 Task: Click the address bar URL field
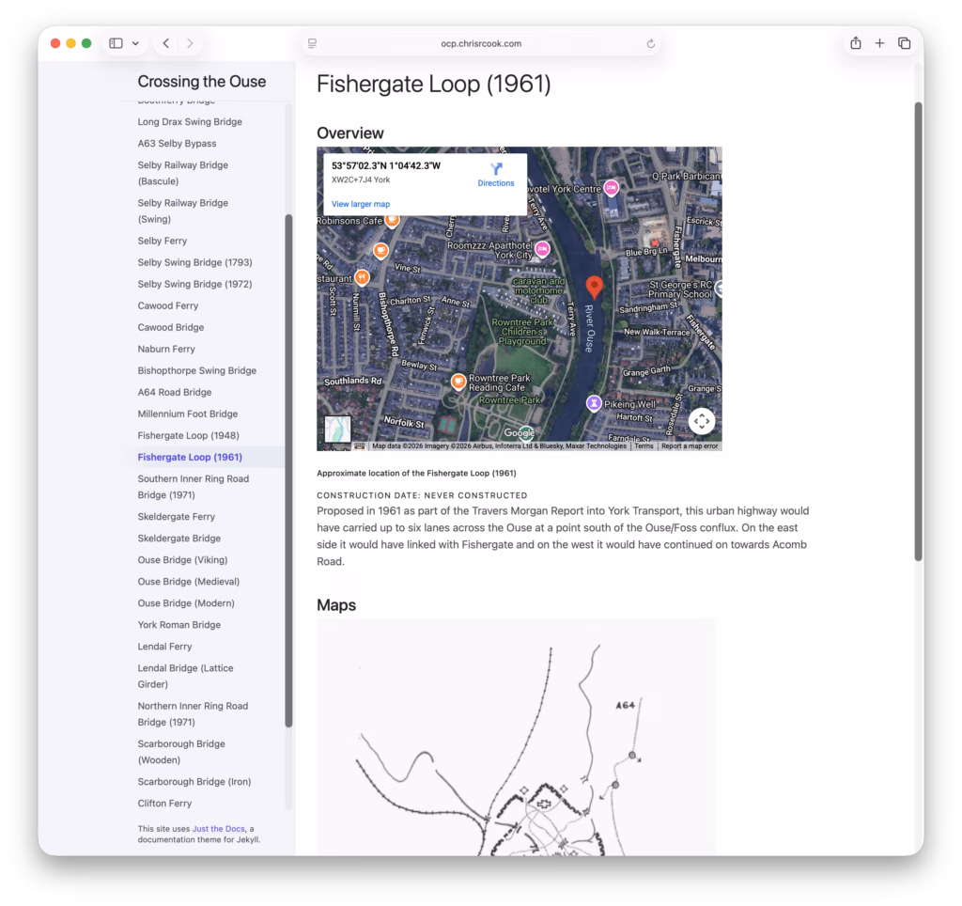click(x=480, y=43)
